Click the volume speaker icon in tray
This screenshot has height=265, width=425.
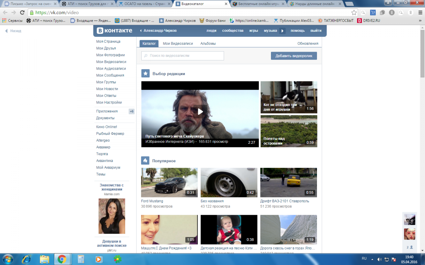pos(380,259)
